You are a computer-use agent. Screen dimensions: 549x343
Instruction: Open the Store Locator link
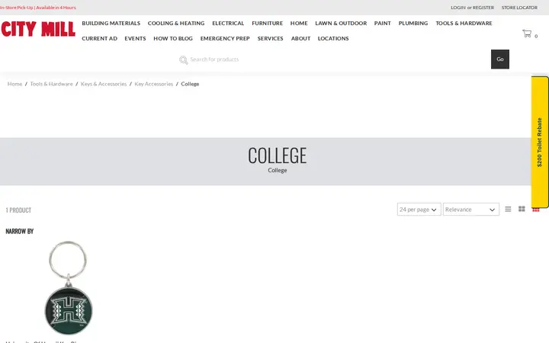pyautogui.click(x=519, y=8)
